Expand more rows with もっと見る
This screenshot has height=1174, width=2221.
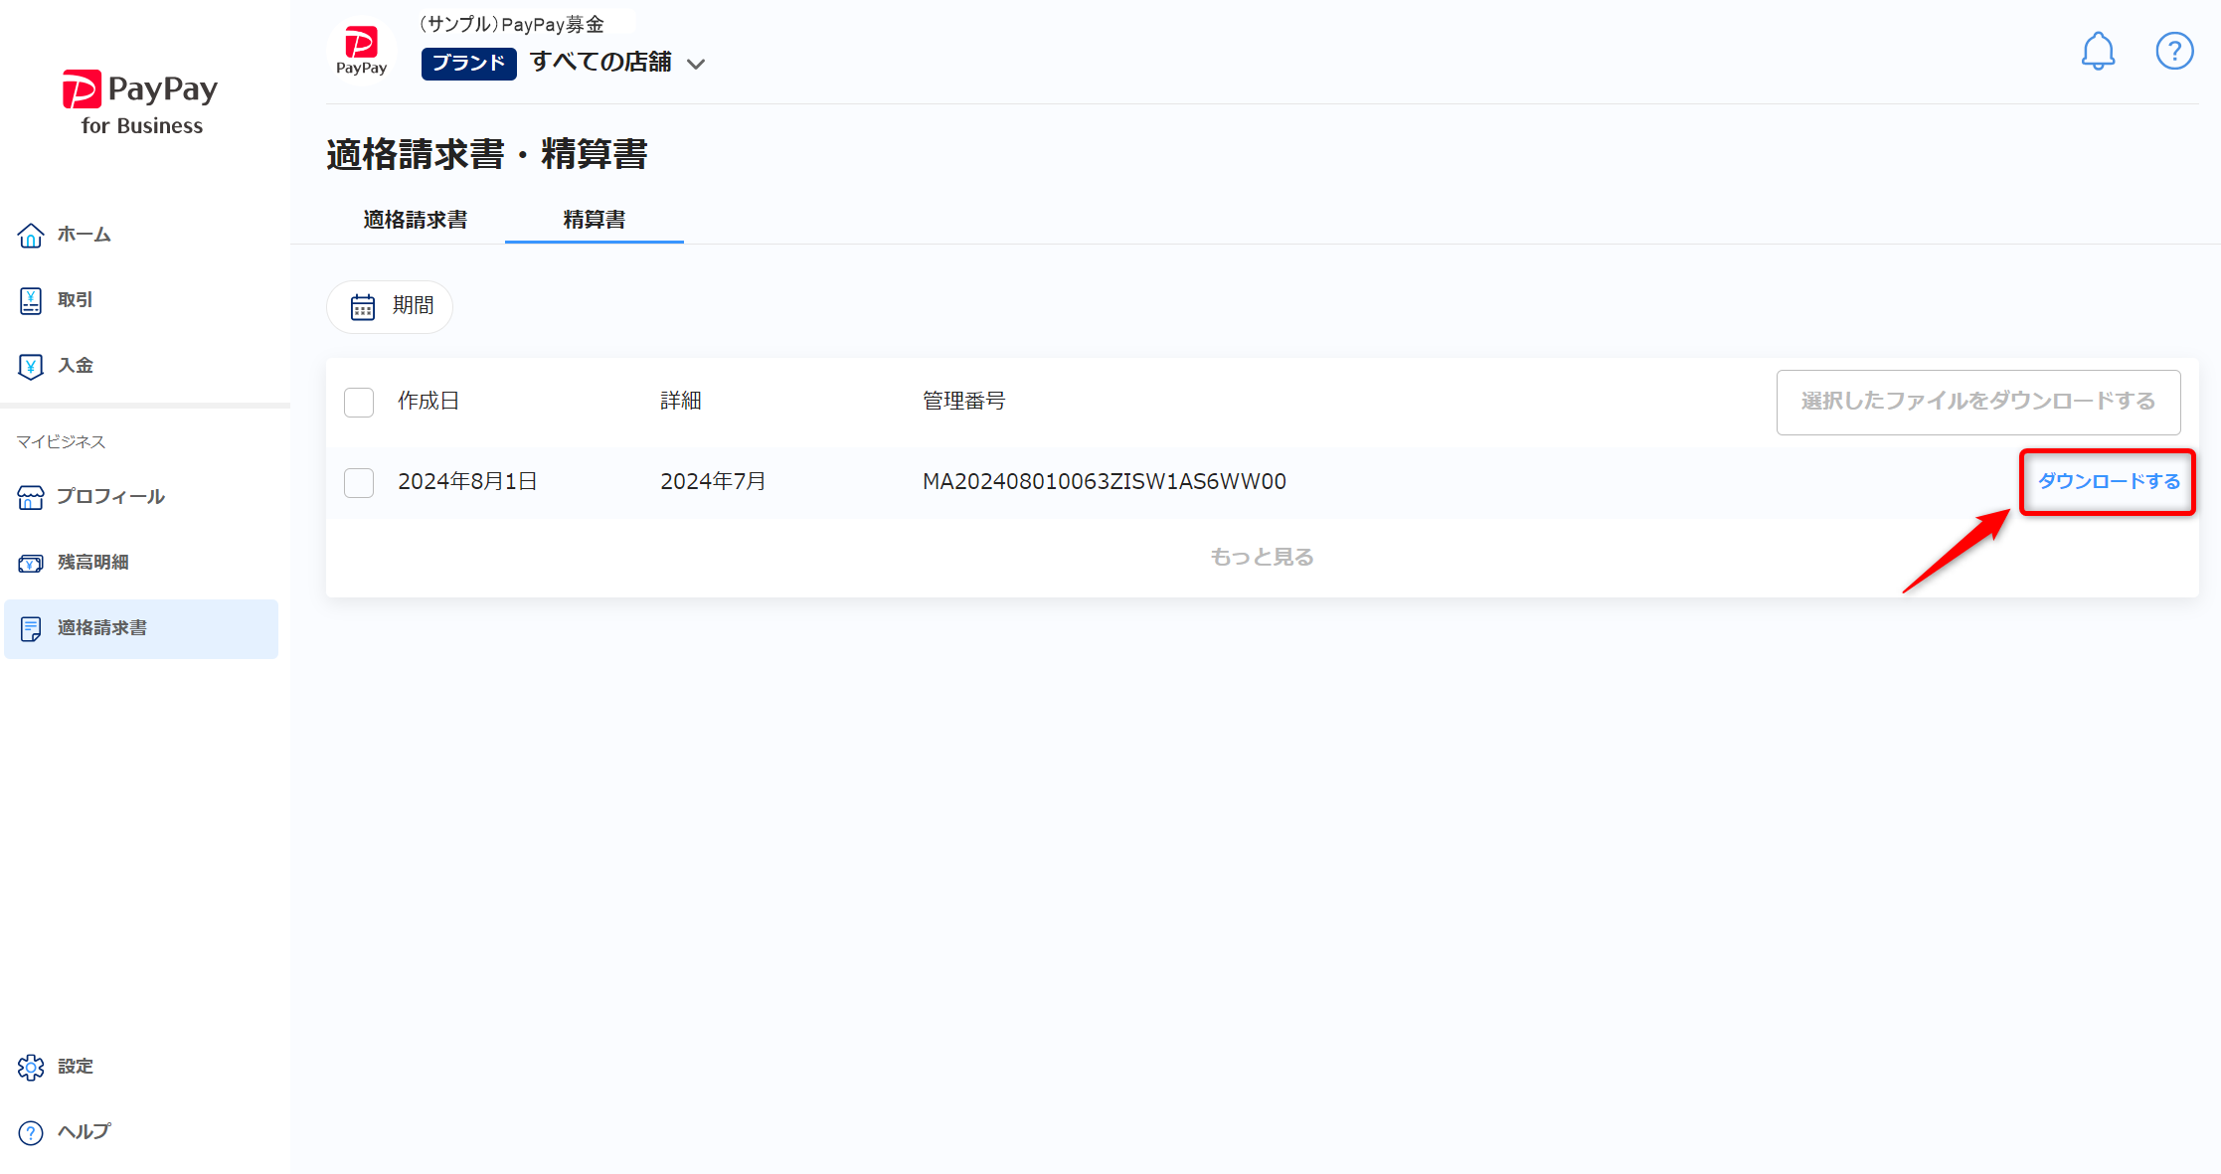point(1262,557)
